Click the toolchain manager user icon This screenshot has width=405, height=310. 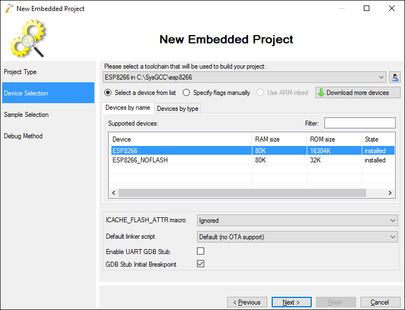pos(395,77)
